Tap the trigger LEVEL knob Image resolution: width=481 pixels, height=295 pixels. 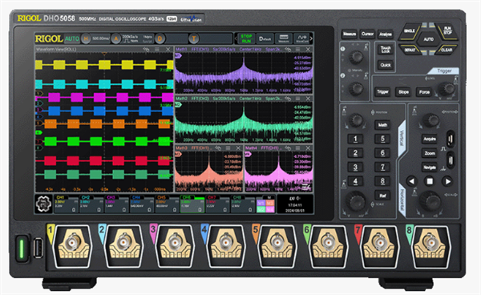[447, 89]
